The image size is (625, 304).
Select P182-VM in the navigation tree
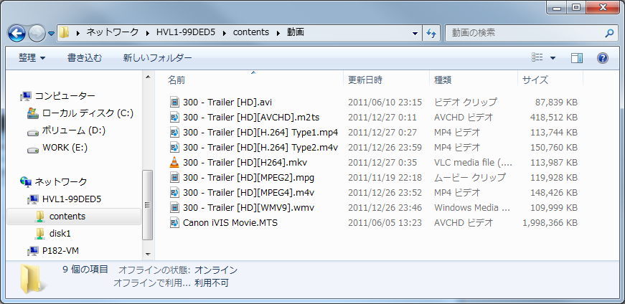click(60, 251)
